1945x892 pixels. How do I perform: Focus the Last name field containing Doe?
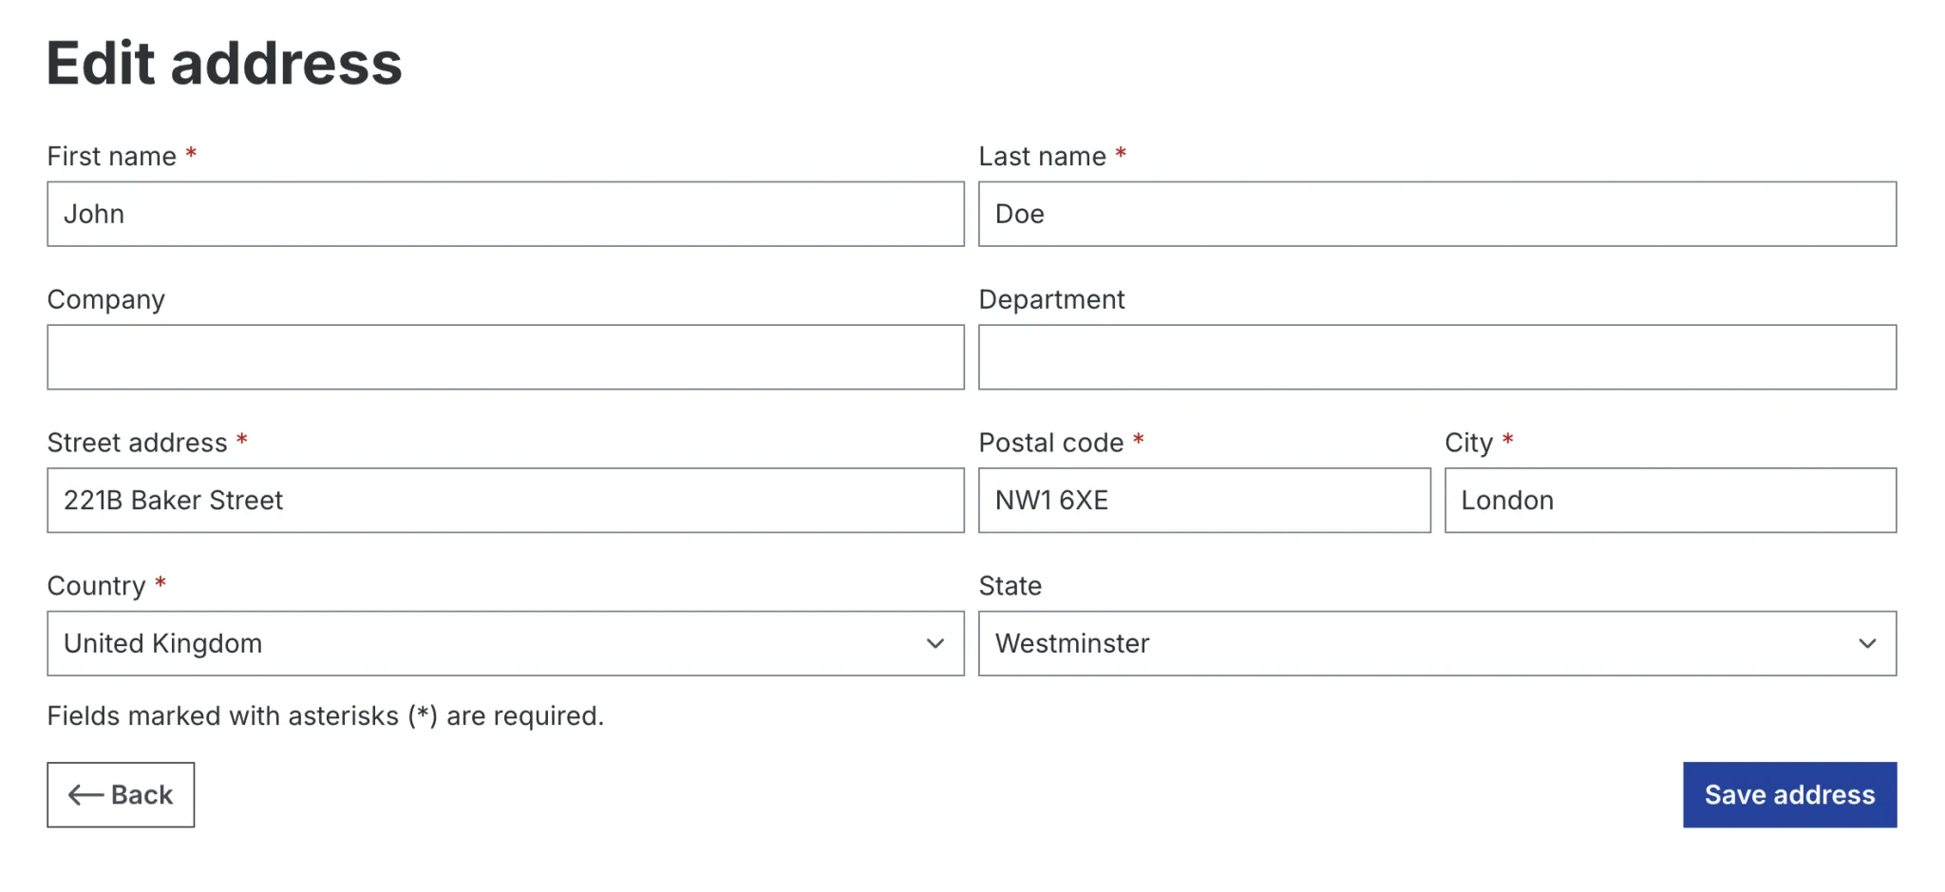click(1438, 214)
